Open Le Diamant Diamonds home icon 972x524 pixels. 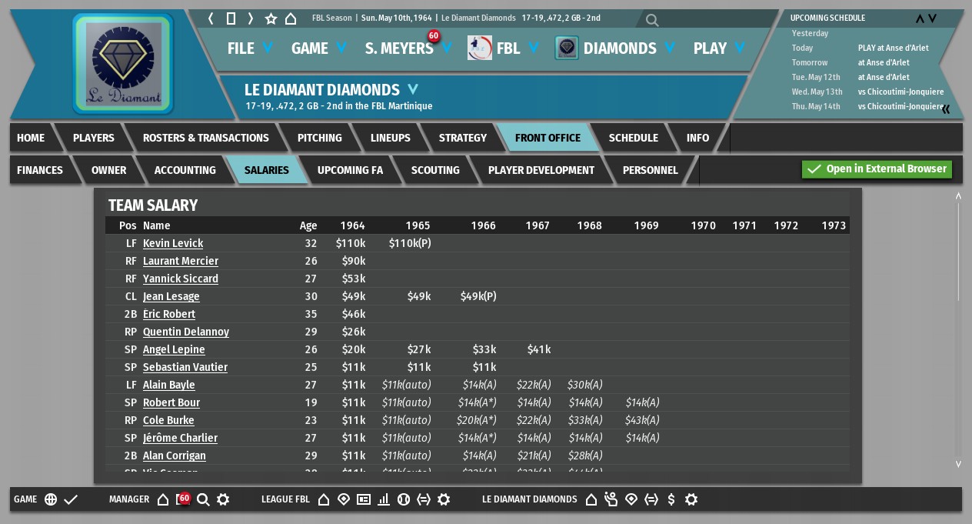[591, 499]
